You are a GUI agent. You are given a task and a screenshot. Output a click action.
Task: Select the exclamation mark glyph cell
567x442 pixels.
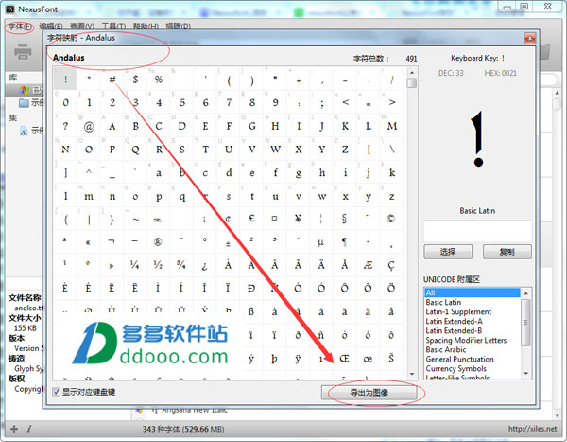tap(65, 79)
